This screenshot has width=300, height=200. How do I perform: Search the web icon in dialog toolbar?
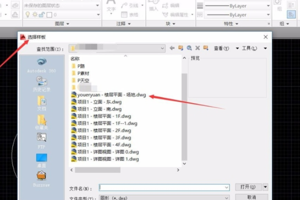[x=189, y=48]
